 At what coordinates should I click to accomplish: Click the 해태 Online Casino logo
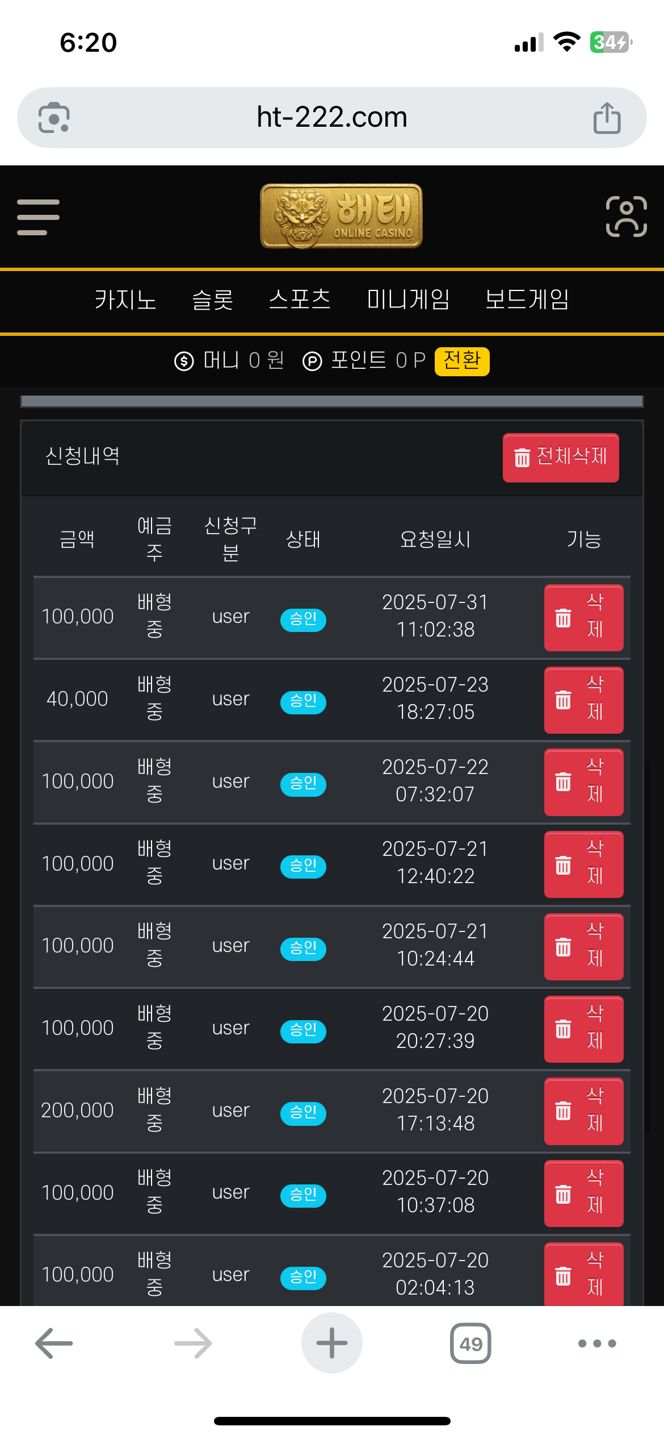pos(341,216)
